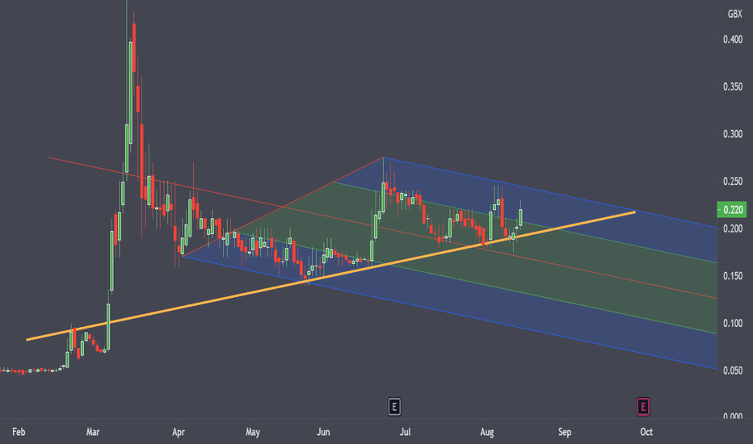Click the Aug label on time axis
This screenshot has height=444, width=753.
coord(486,432)
